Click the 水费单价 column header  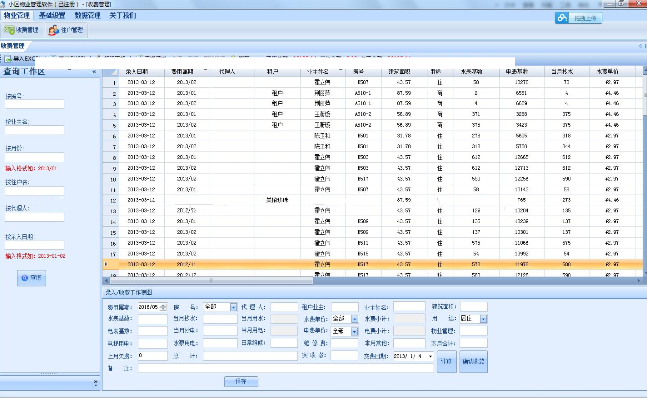612,72
